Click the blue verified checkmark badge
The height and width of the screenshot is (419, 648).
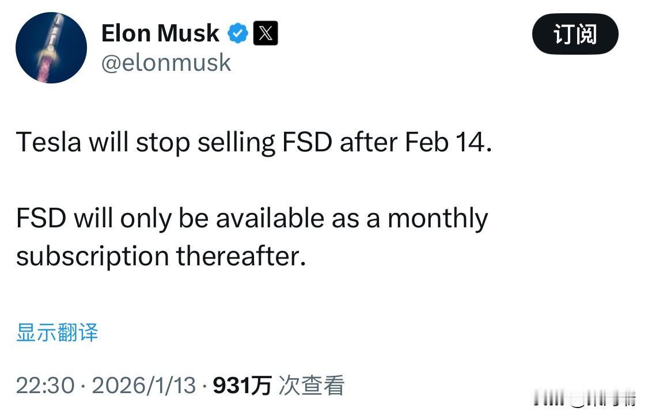click(238, 33)
